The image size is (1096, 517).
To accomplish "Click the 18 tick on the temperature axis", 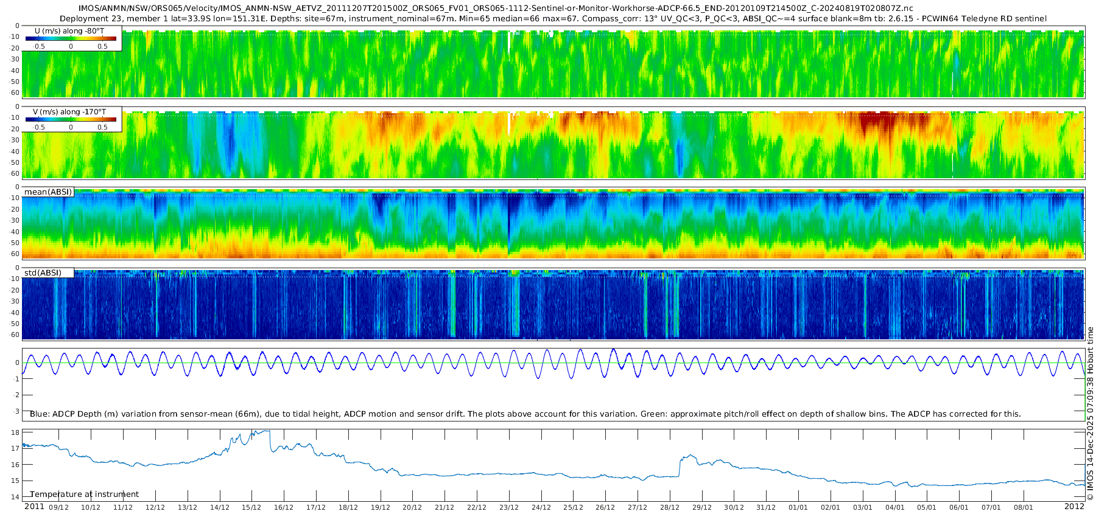I will 15,432.
